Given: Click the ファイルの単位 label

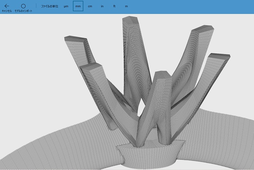Looking at the screenshot, I should (50, 6).
